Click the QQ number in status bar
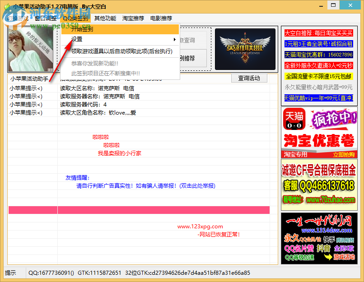 click(x=51, y=273)
